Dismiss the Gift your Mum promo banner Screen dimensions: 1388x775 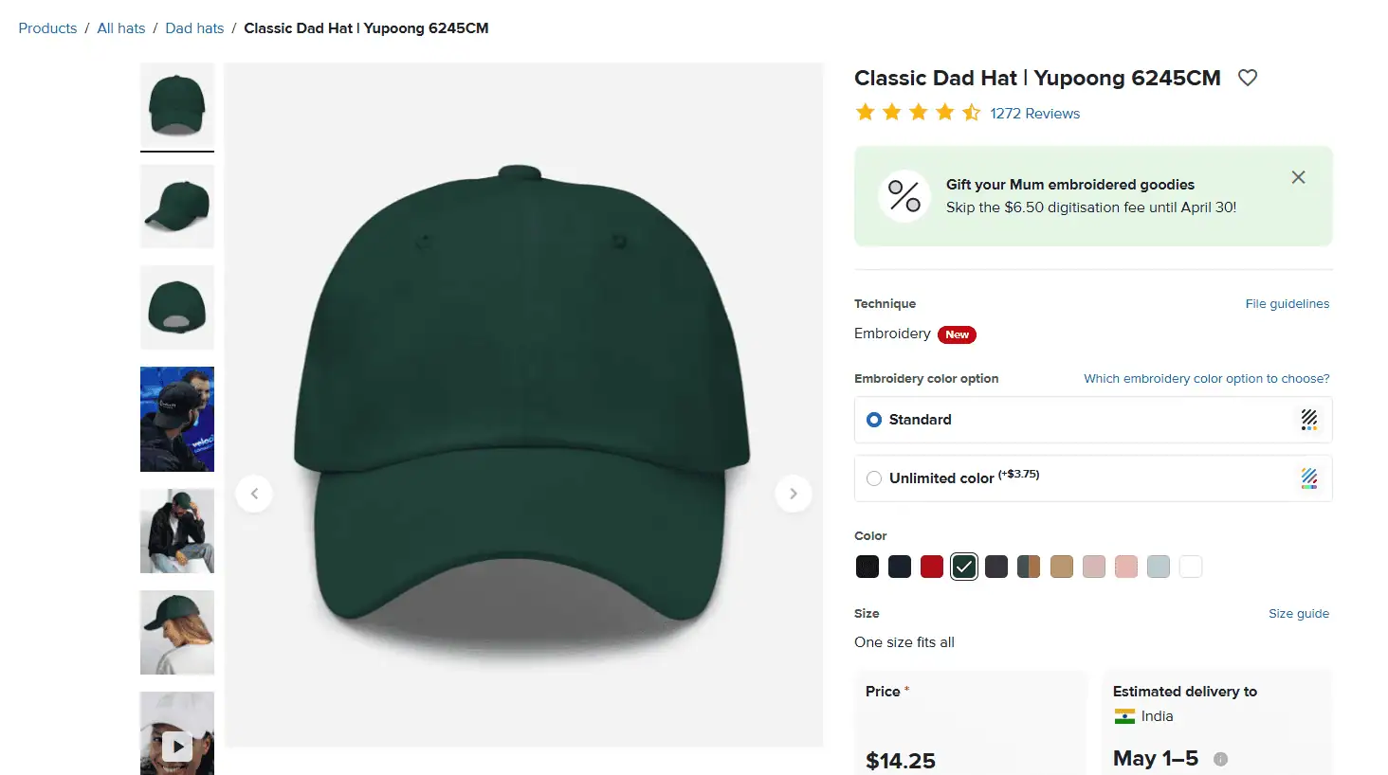[x=1298, y=177]
